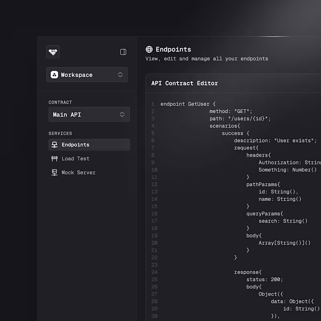Viewport: 321px width, 321px height.
Task: Expand the Workspace chevron arrows
Action: pos(120,75)
